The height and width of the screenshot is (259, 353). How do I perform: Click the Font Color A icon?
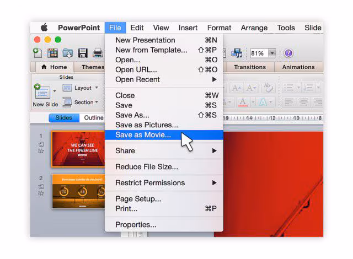[x=243, y=102]
